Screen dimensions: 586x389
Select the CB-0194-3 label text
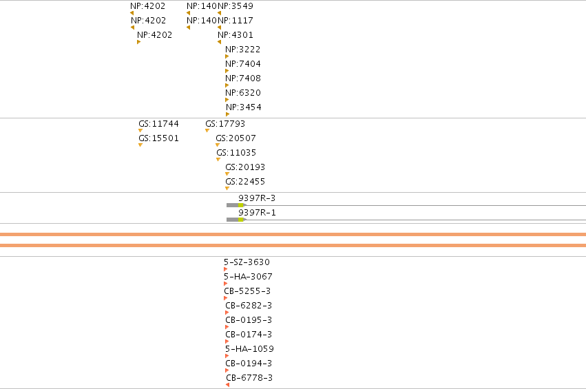pos(249,364)
